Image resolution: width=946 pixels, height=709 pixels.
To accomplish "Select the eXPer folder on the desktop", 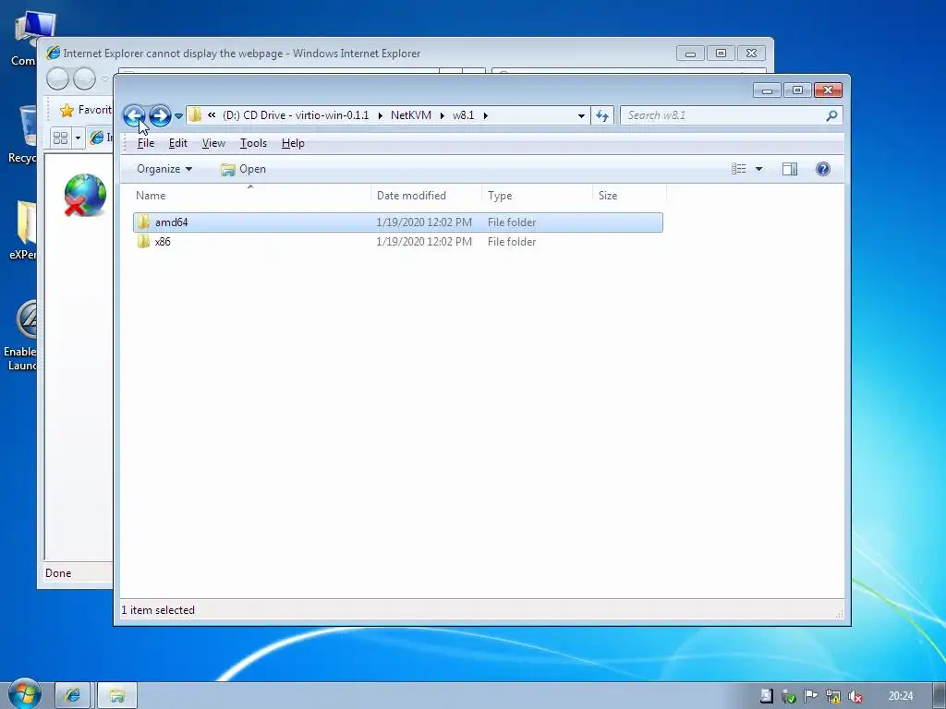I will point(23,230).
